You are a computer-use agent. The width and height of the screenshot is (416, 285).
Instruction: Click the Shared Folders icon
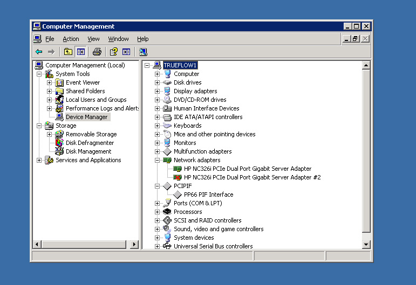pos(59,92)
